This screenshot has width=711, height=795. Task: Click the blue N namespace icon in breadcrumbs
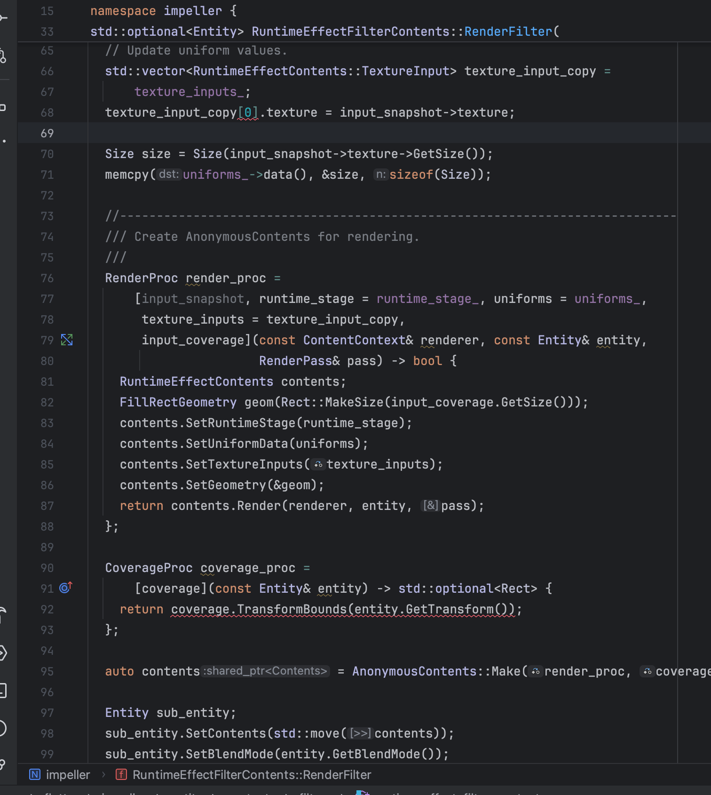[x=35, y=774]
